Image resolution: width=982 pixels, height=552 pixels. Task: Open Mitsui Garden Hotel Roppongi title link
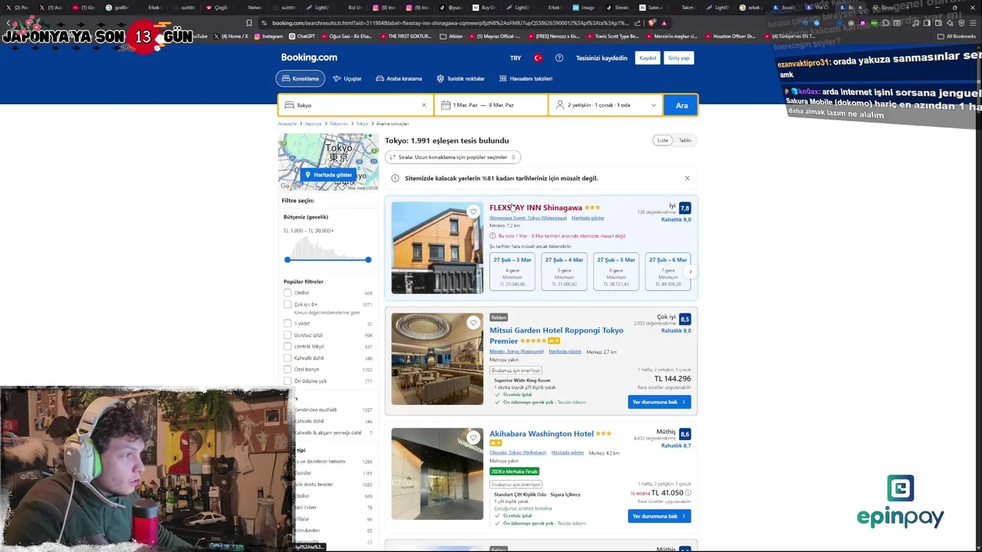pos(556,336)
